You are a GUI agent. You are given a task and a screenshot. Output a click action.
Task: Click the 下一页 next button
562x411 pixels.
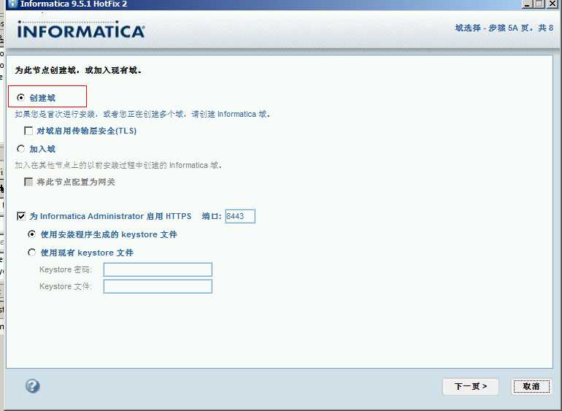[x=471, y=386]
